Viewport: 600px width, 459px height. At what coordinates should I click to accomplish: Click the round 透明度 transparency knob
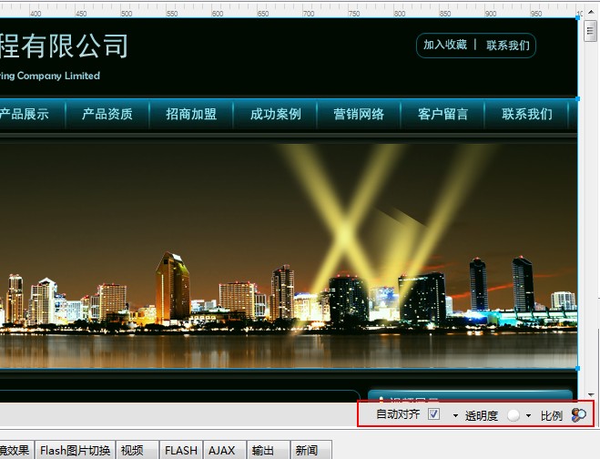pos(514,415)
